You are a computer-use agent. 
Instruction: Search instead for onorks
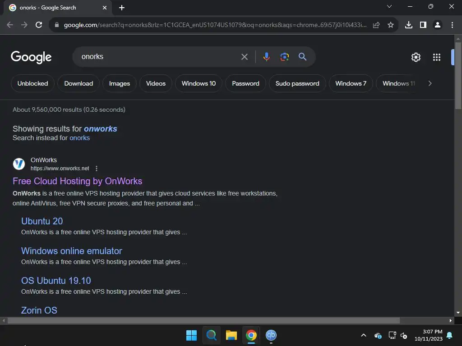79,138
